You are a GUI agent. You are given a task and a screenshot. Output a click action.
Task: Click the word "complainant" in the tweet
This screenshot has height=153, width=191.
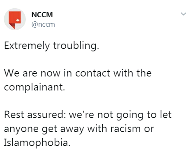34,88
